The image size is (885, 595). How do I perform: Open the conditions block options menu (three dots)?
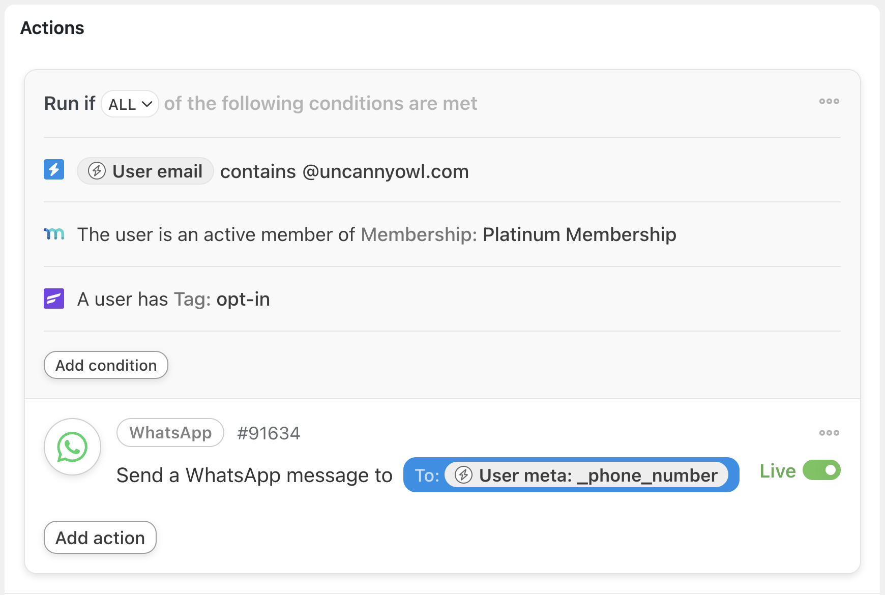pyautogui.click(x=829, y=101)
